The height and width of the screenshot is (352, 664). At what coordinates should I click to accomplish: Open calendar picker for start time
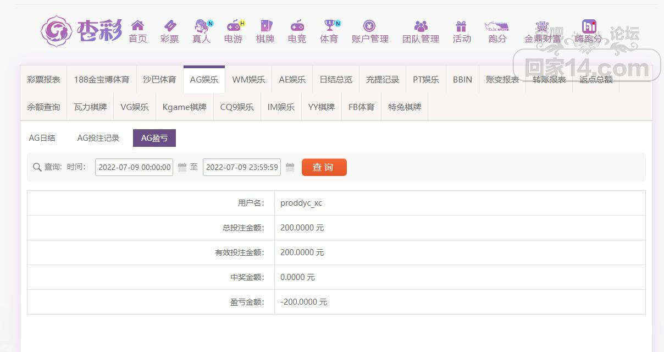[x=182, y=167]
